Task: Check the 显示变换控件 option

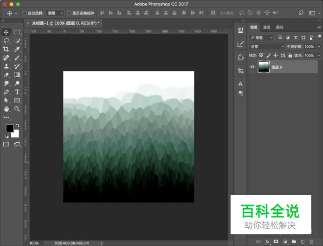Action: pyautogui.click(x=69, y=13)
